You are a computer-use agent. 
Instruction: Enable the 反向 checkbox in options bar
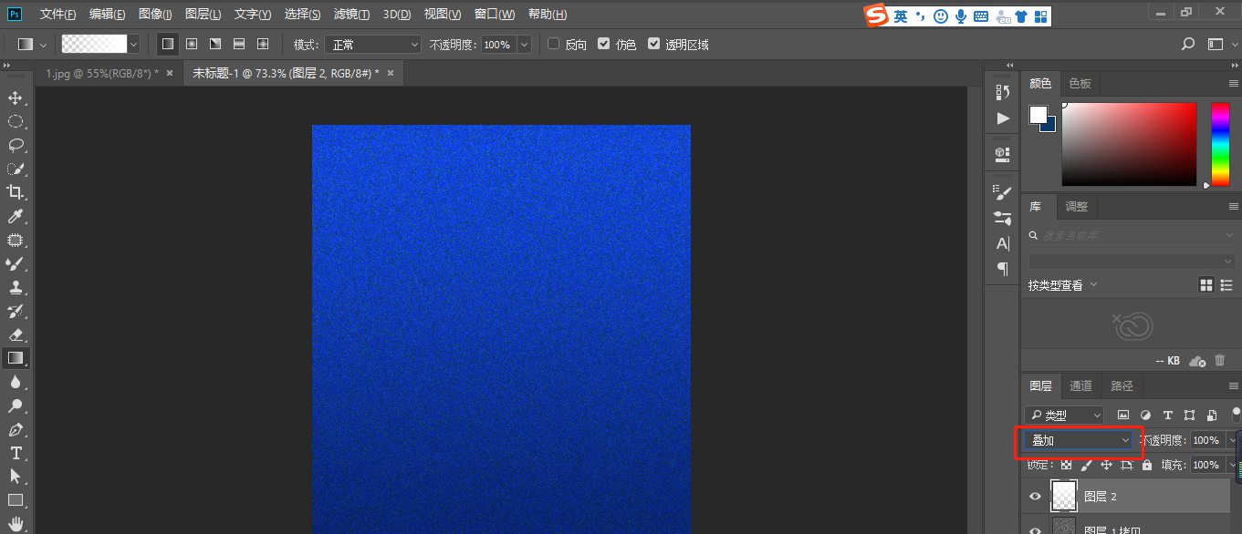click(554, 43)
